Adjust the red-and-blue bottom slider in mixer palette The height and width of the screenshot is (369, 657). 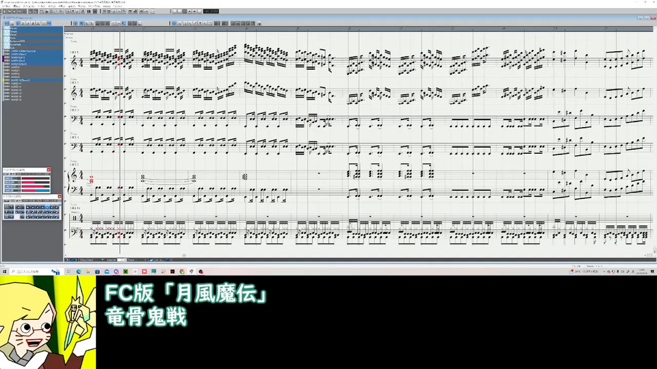click(x=36, y=191)
